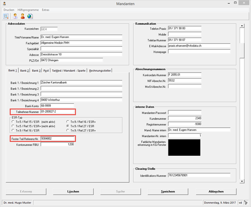Select Tn:5 / Ref:15 / ESR (nicht aktiv) radio
The width and height of the screenshot is (251, 207).
[x=13, y=122]
